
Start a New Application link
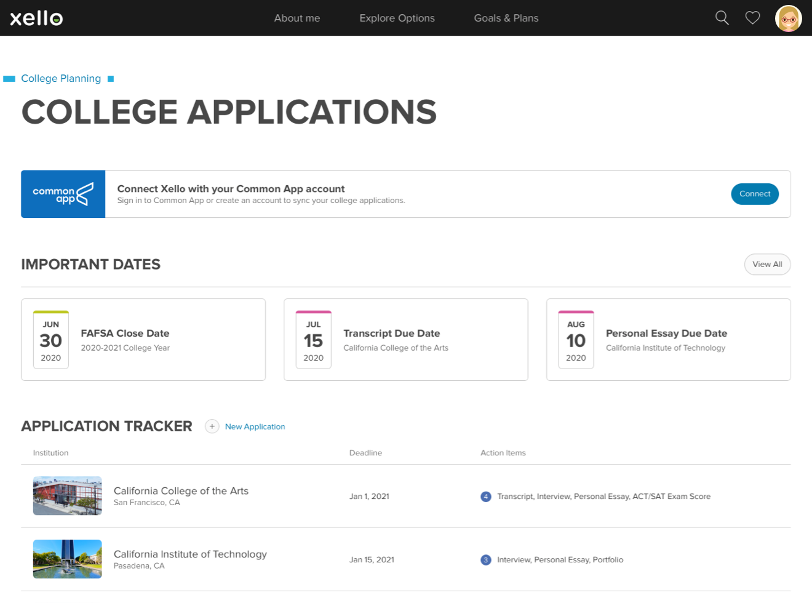click(x=255, y=426)
